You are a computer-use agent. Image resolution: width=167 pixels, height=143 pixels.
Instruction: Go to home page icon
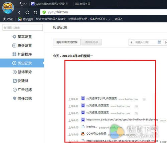tap(35, 12)
